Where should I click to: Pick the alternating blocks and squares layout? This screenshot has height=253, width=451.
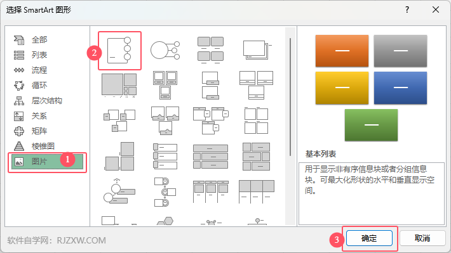click(x=256, y=156)
